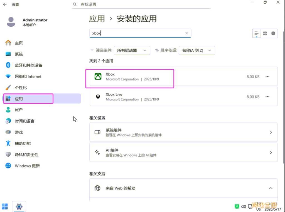
Task: Click the globe icon for Web help
Action: click(x=97, y=188)
